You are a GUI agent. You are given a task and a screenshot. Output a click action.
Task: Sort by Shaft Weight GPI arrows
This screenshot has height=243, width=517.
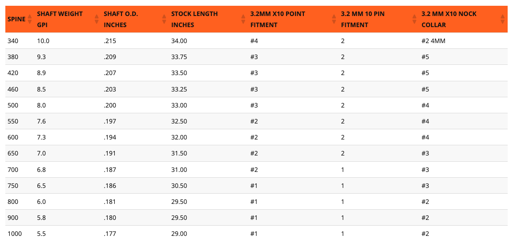(x=97, y=19)
